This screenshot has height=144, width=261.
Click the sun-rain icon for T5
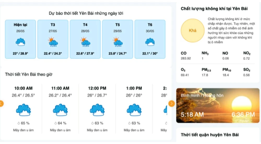pos(117,42)
